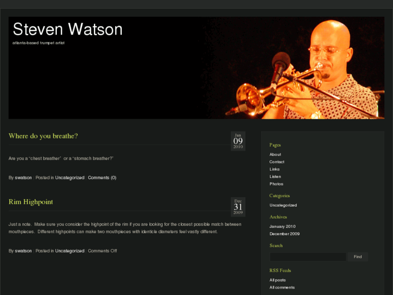Go to the Links page
The width and height of the screenshot is (393, 295).
pyautogui.click(x=275, y=169)
